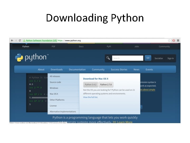Click the Python Software Foundation [US] label
Viewport: 190px width, 143px height.
[x=41, y=41]
